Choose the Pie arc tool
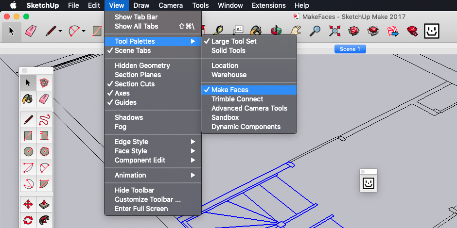This screenshot has height=228, width=457. 44,184
